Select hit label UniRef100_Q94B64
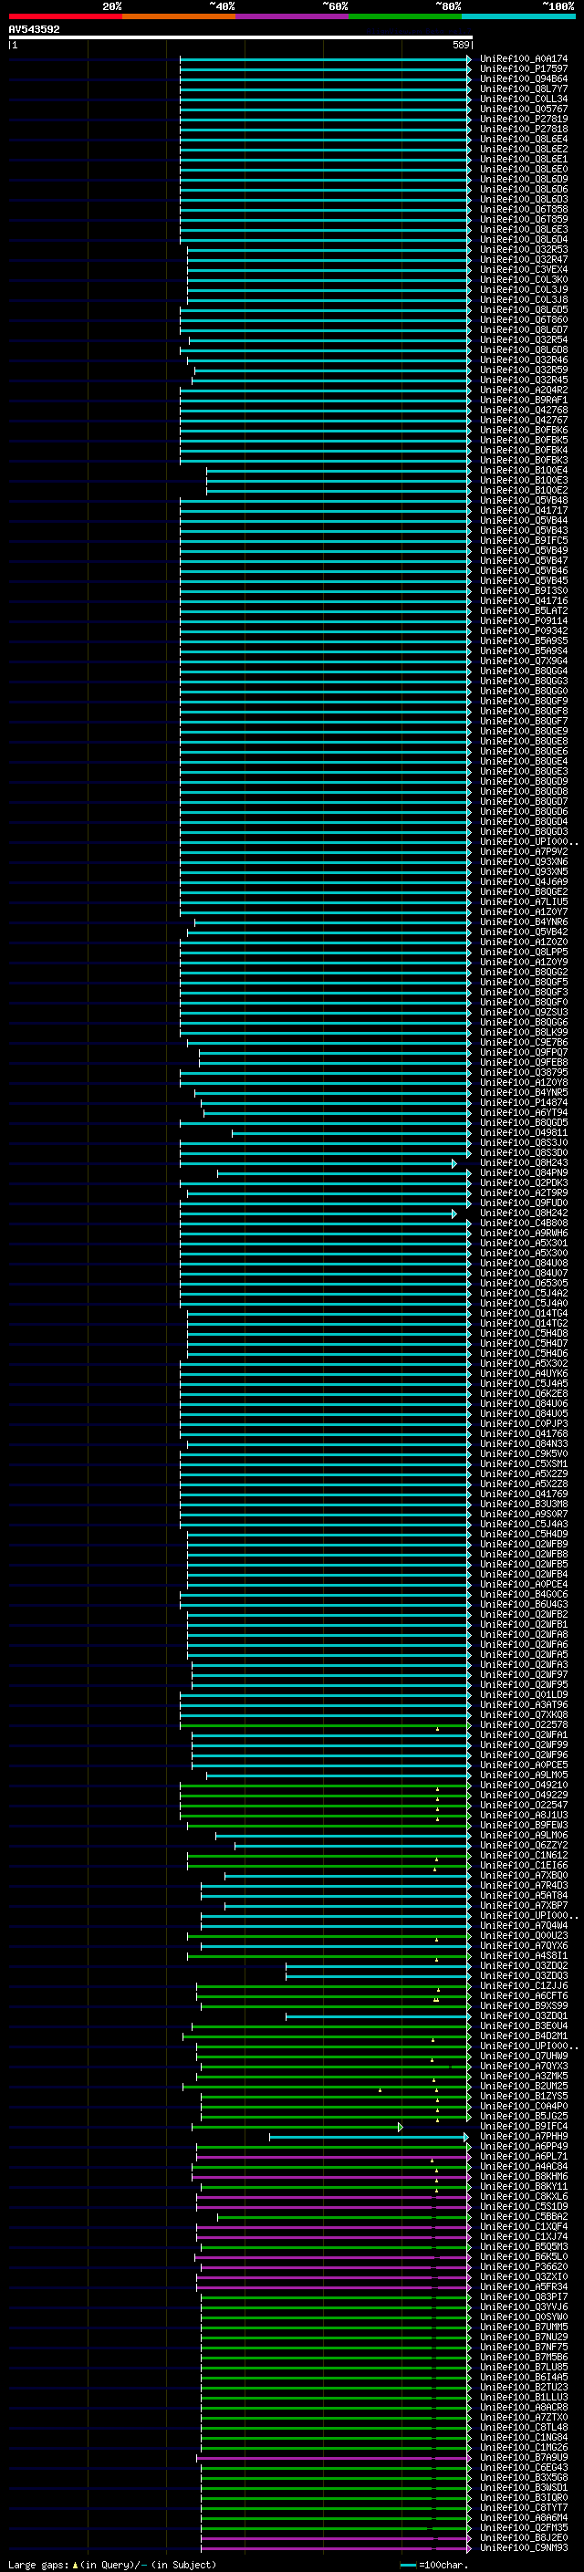 (x=523, y=78)
